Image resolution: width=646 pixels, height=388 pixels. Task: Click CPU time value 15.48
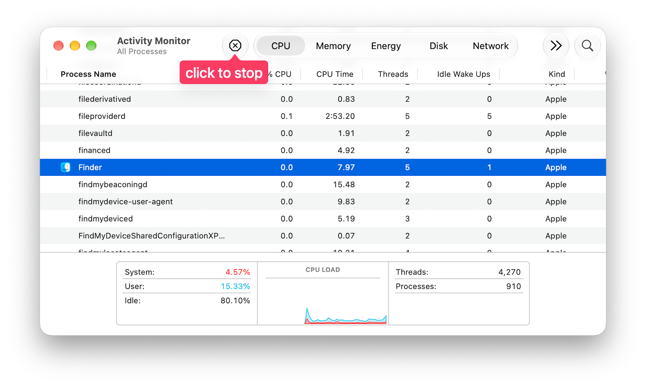pyautogui.click(x=344, y=185)
